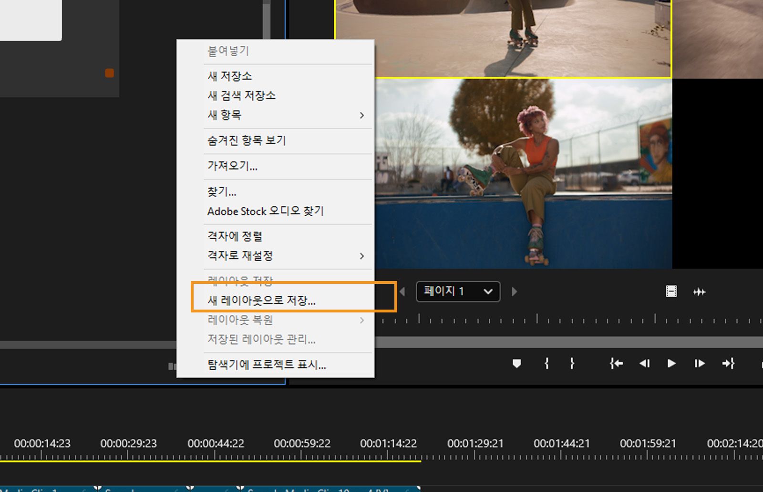Toggle the filmstrip video preview icon

pyautogui.click(x=671, y=291)
